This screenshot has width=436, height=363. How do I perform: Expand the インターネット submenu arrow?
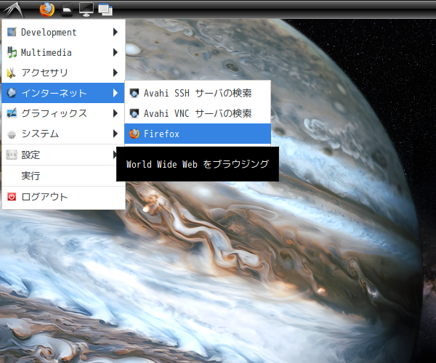(x=116, y=93)
